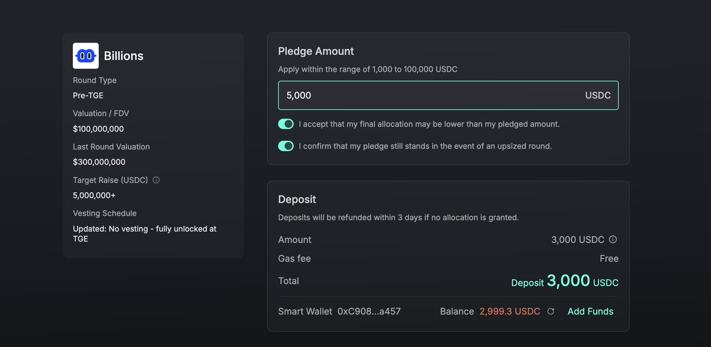This screenshot has height=347, width=711.
Task: Toggle the final allocation may be lower switch
Action: pos(286,124)
